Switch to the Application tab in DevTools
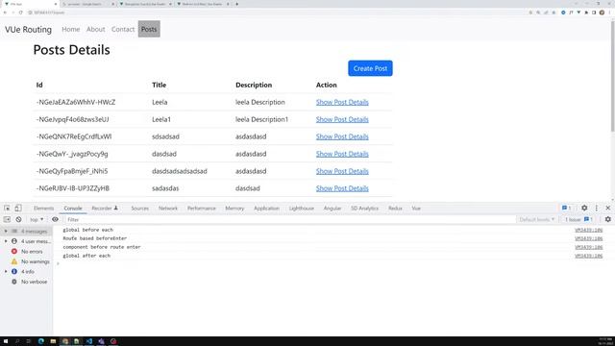This screenshot has width=615, height=346. tap(266, 208)
